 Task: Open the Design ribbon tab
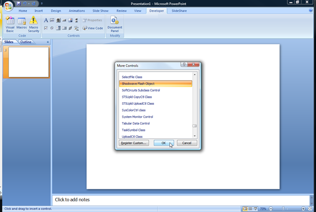click(x=56, y=11)
